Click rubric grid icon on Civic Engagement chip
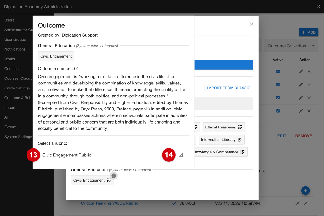 [x=109, y=181]
